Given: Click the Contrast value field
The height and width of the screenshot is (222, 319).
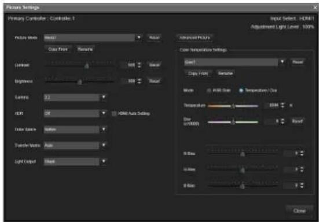Looking at the screenshot, I should [x=129, y=65].
